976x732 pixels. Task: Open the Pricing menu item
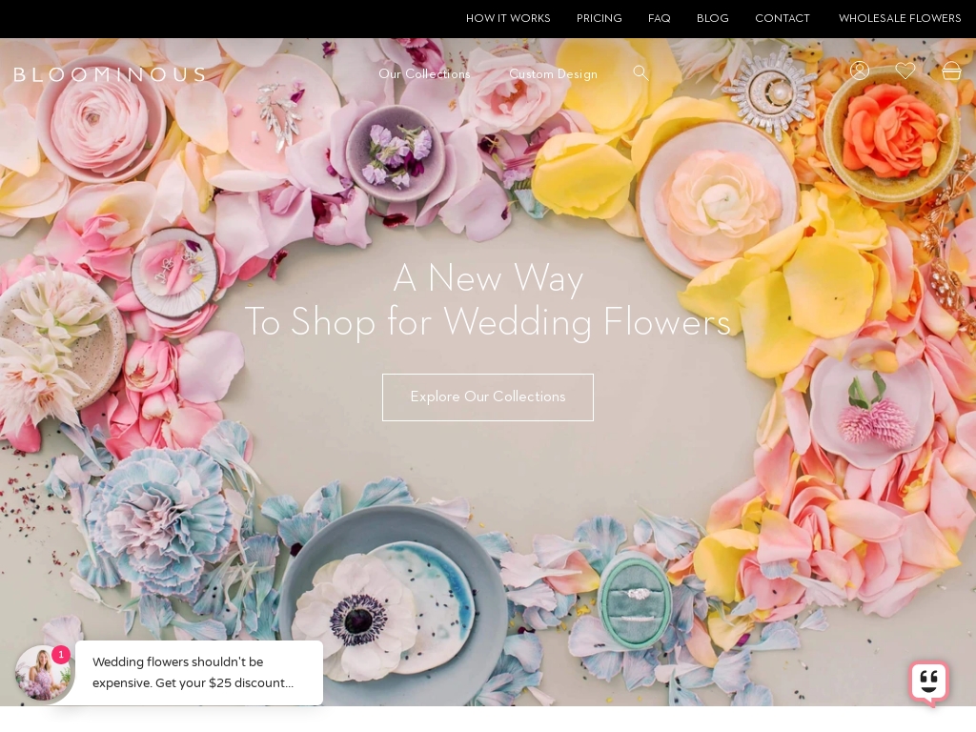599,18
